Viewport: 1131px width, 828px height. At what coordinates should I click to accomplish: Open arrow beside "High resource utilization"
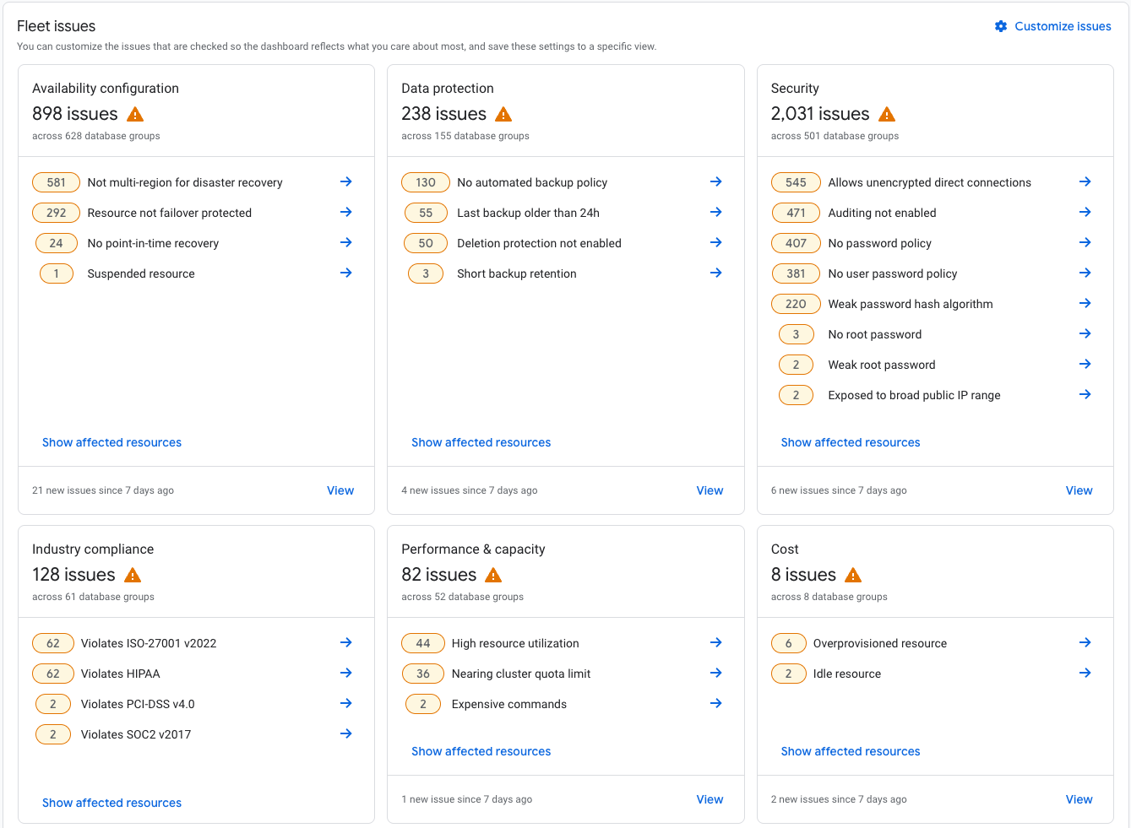coord(715,642)
